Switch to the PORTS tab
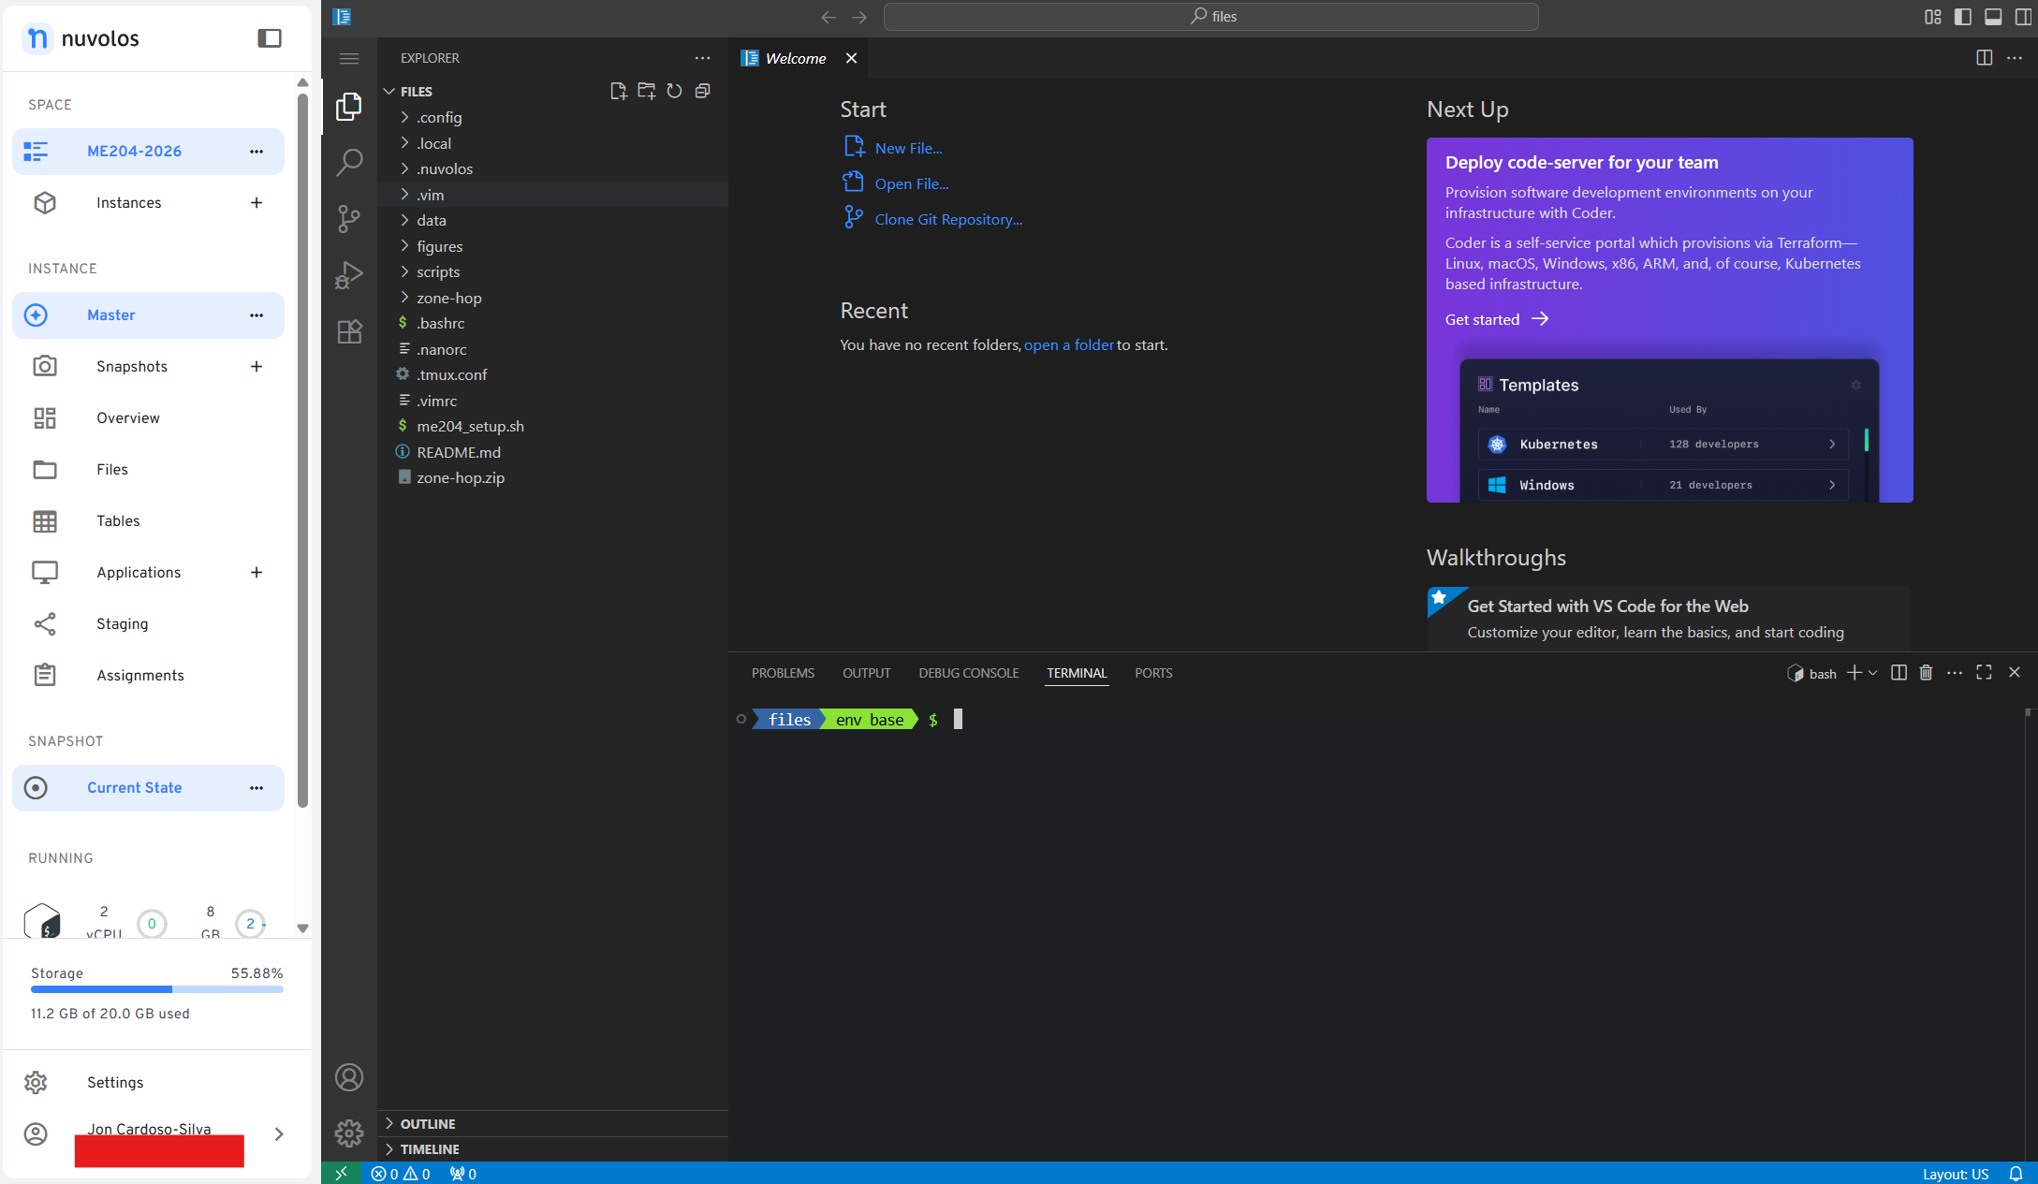Image resolution: width=2038 pixels, height=1184 pixels. 1153,673
